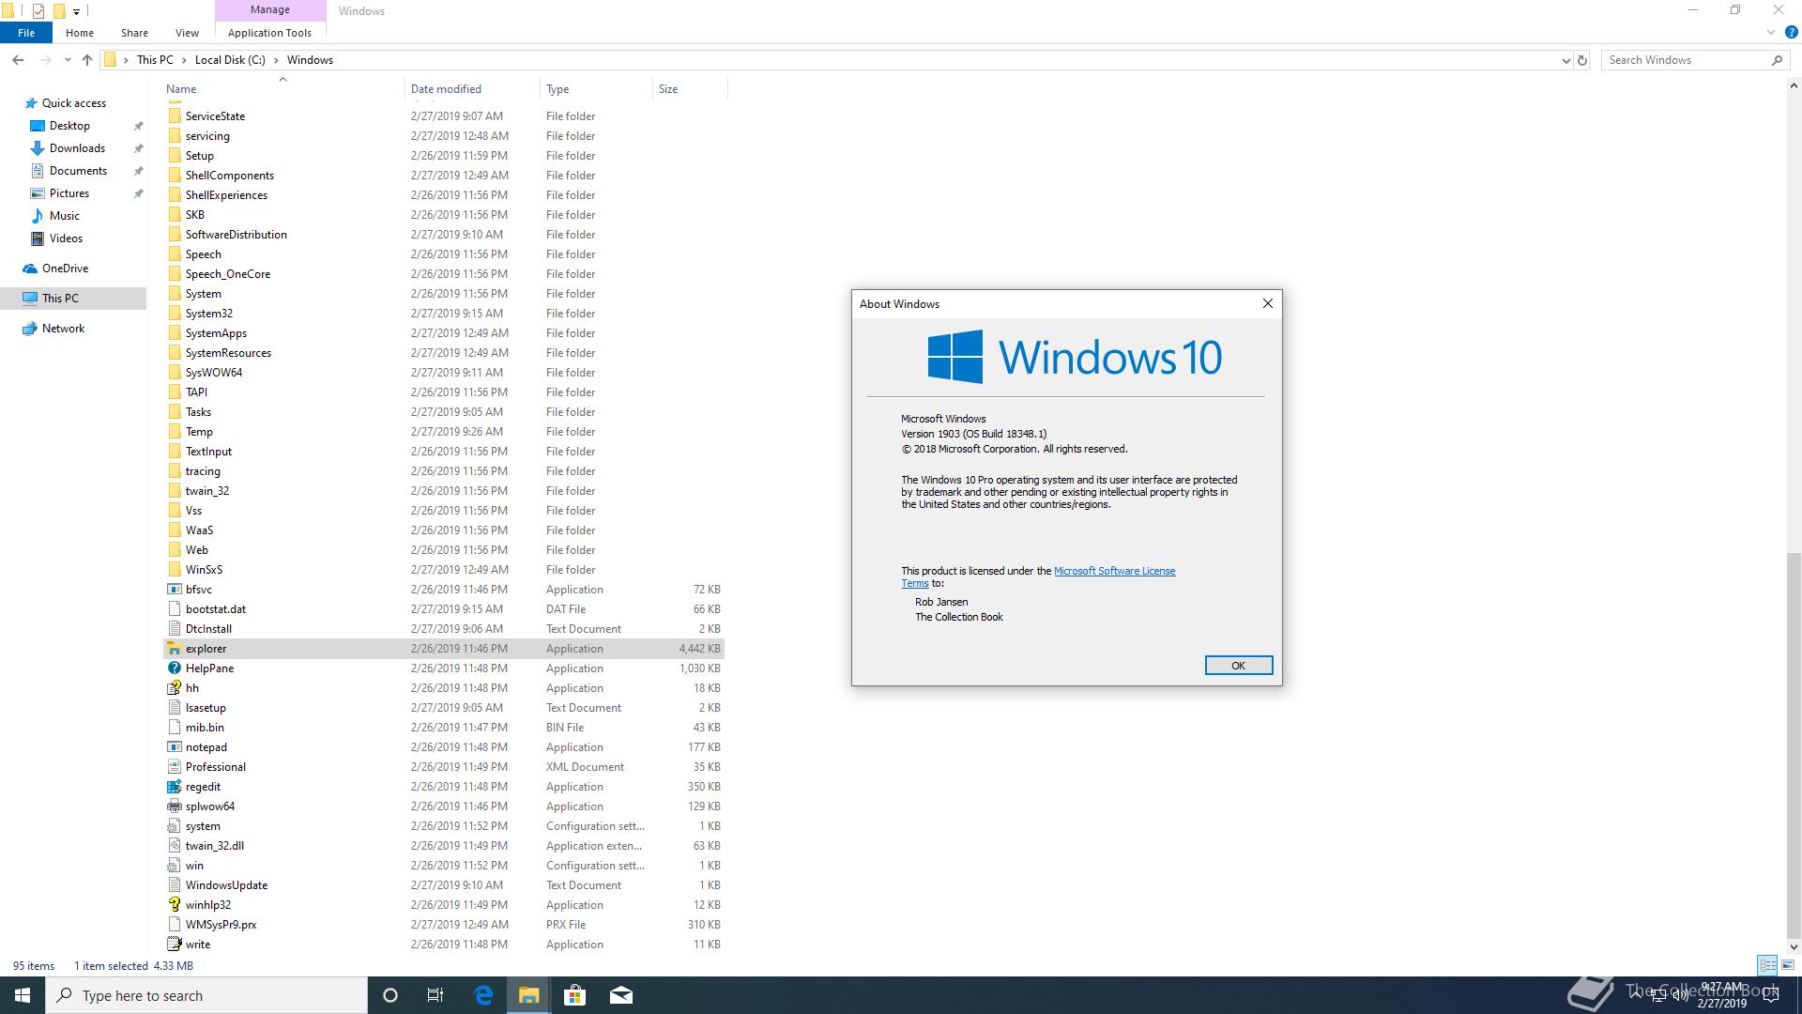Launch Microsoft Edge from taskbar
The width and height of the screenshot is (1802, 1014).
point(483,995)
